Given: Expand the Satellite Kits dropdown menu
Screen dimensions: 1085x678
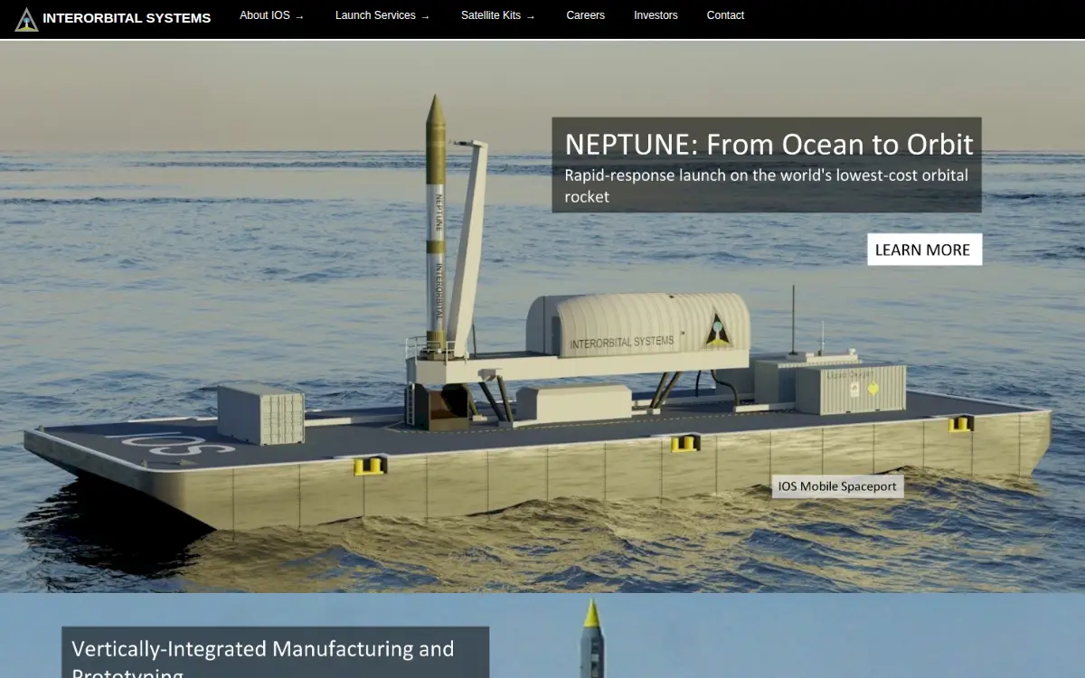Looking at the screenshot, I should (x=498, y=15).
